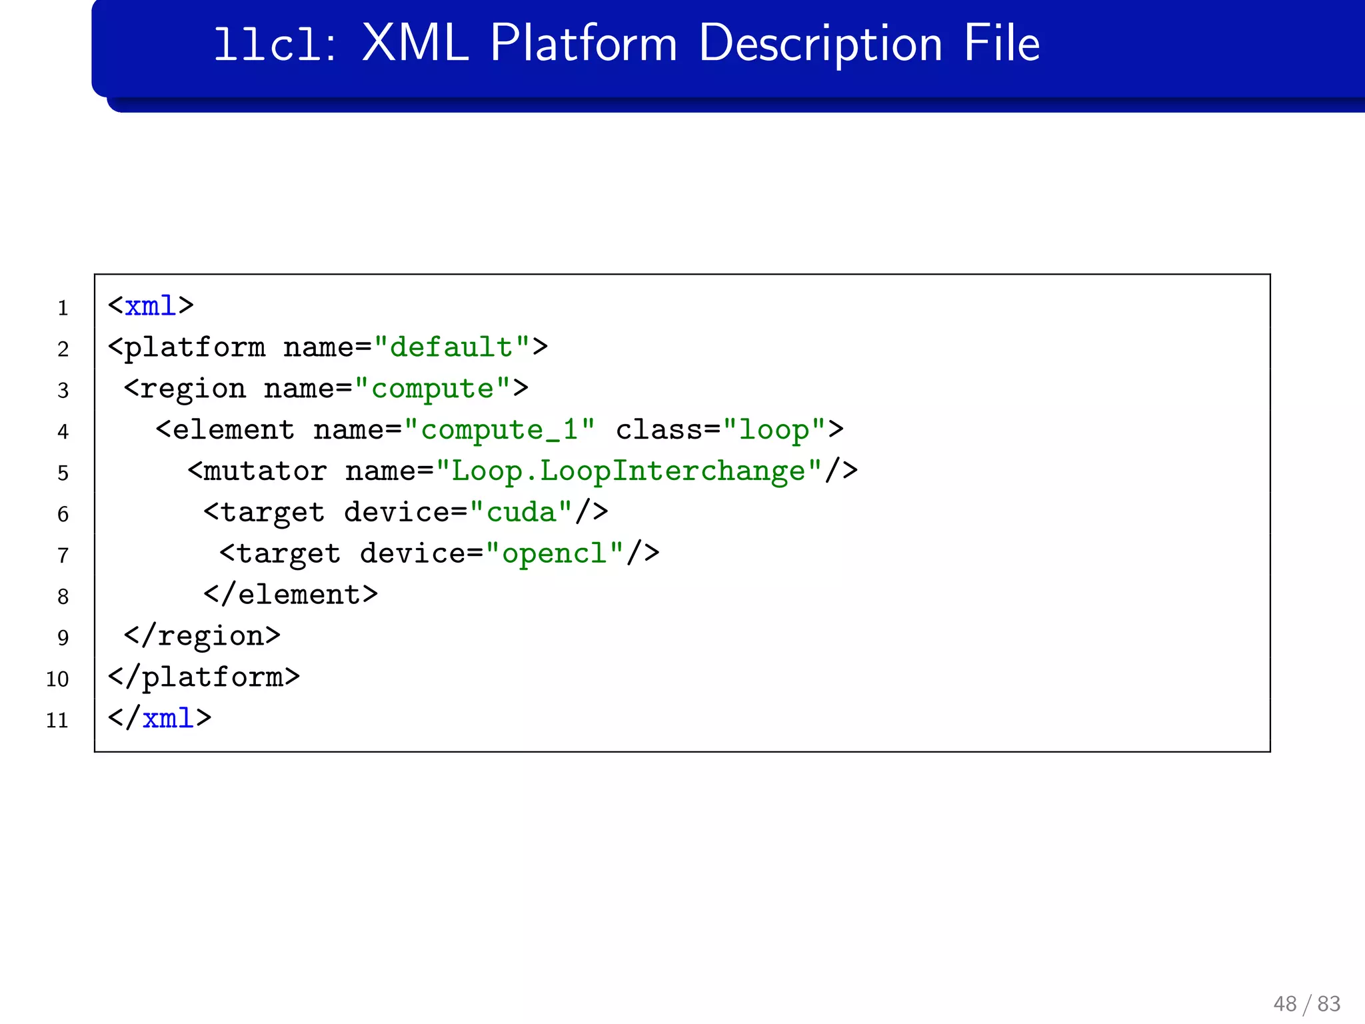This screenshot has height=1024, width=1365.
Task: Click the platform name="default" line
Action: 328,349
